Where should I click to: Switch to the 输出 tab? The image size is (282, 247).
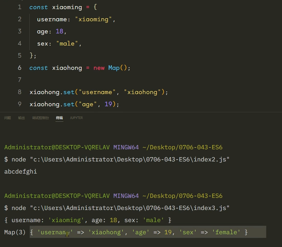(22, 118)
